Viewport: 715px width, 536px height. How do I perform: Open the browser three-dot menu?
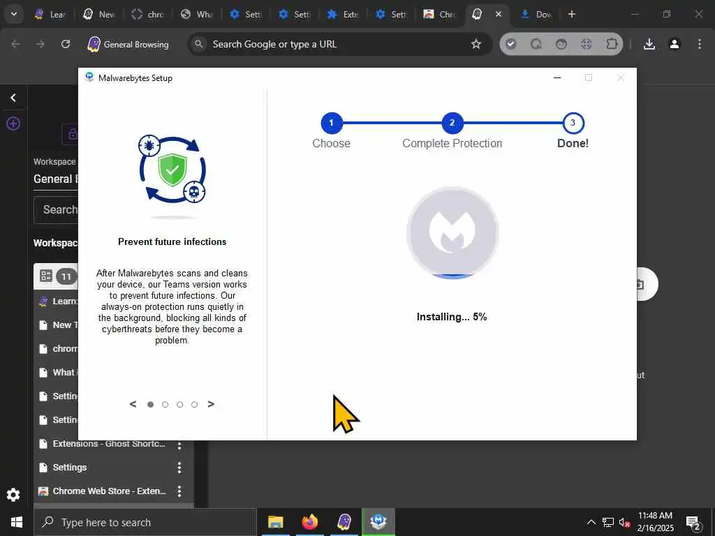click(700, 44)
